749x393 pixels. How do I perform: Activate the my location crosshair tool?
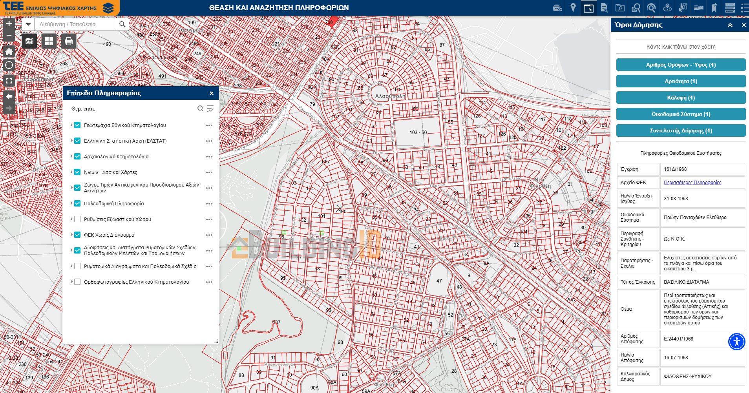click(9, 65)
